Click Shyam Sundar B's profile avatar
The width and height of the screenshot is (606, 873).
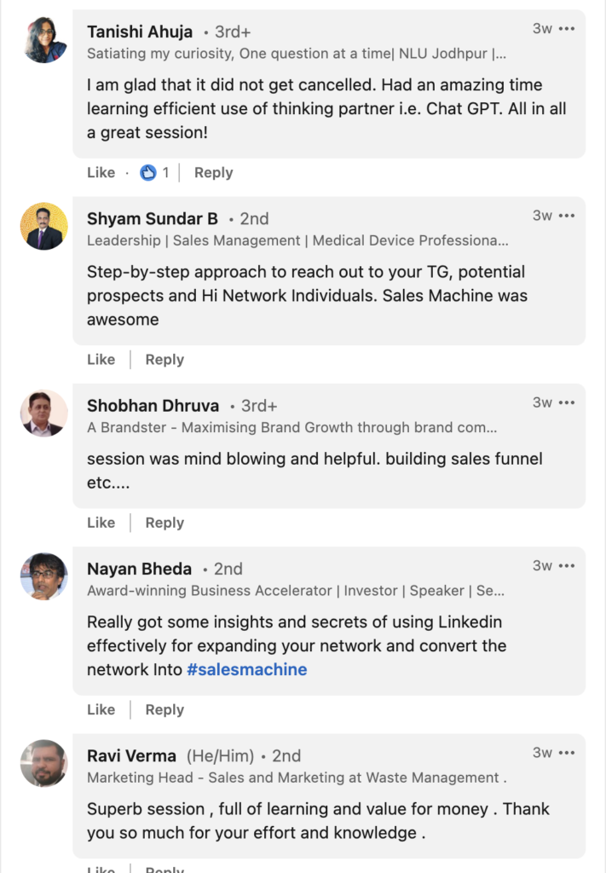(44, 226)
